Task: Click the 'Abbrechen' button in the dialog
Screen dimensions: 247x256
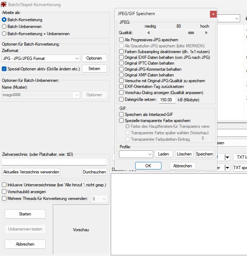Action: pyautogui.click(x=182, y=166)
